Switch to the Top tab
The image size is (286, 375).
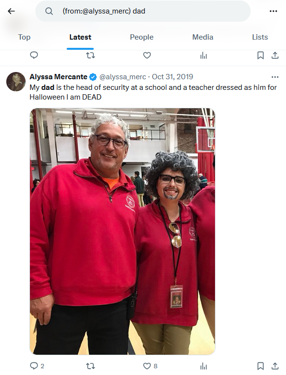coord(24,37)
